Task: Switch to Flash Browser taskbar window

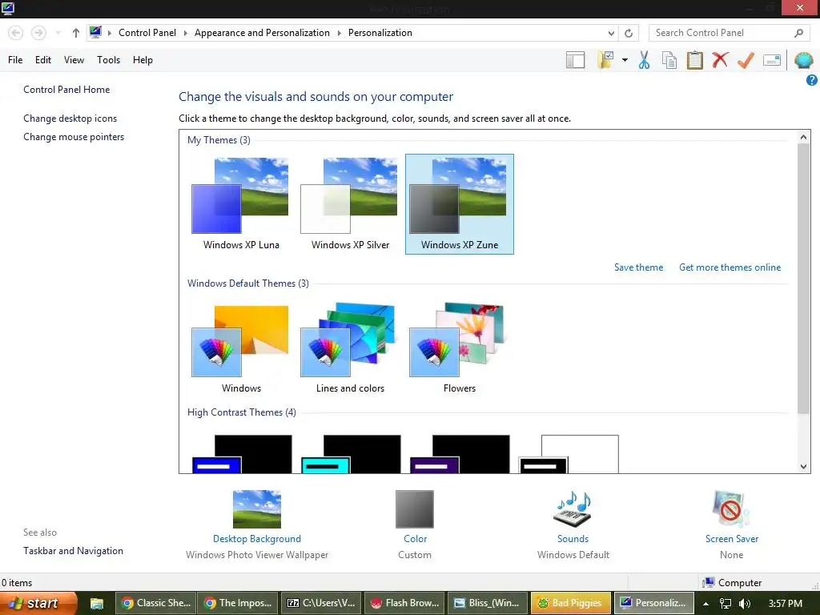Action: (404, 603)
